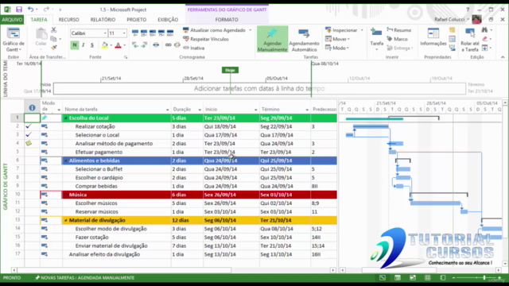The width and height of the screenshot is (509, 286).
Task: Click the timeline add tasks placeholder box
Action: [x=259, y=88]
